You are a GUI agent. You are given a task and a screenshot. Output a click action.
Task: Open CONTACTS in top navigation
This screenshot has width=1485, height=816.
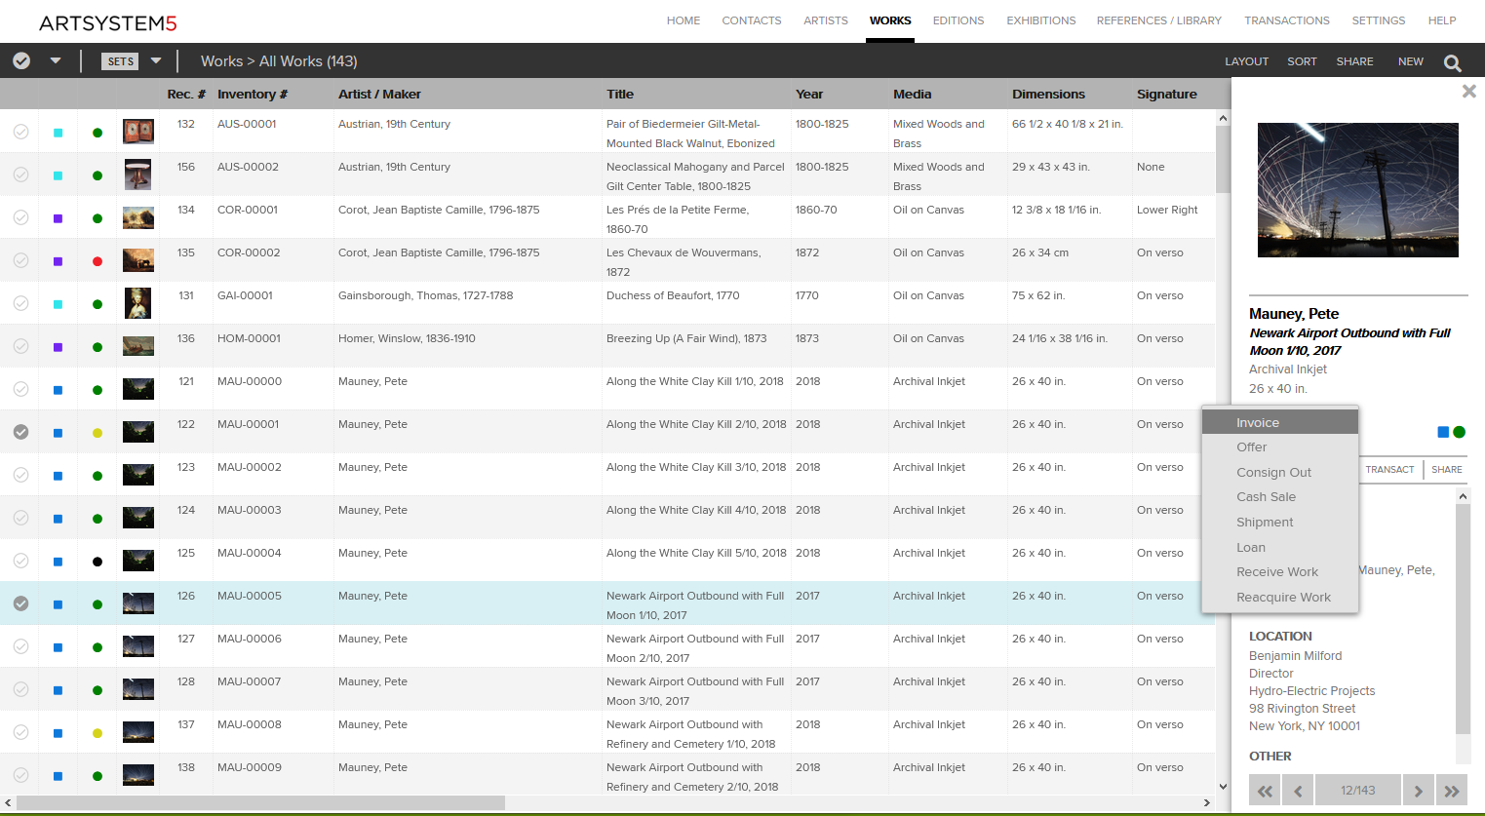(x=752, y=20)
